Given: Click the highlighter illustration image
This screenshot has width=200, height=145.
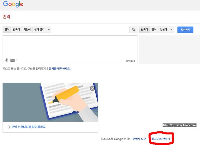Looking at the screenshot, I should point(50,102).
